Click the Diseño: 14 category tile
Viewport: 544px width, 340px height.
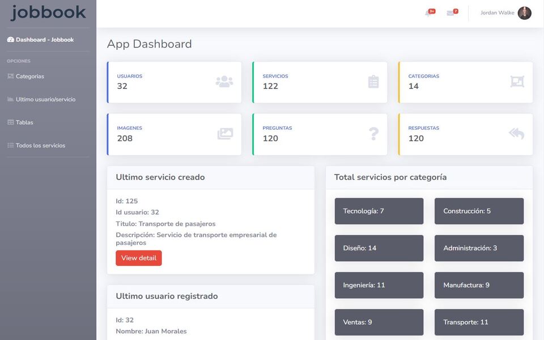[x=379, y=248]
